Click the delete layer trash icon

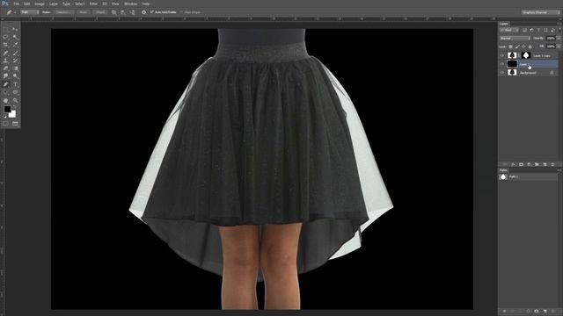pos(552,164)
